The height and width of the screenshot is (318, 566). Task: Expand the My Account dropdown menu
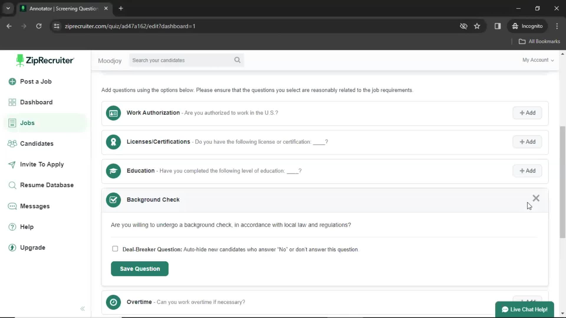click(x=538, y=60)
